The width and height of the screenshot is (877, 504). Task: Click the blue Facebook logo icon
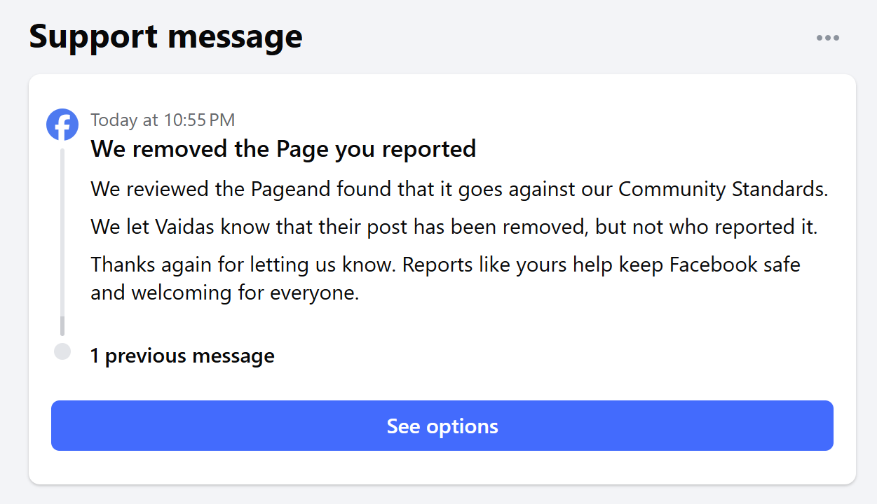point(62,125)
